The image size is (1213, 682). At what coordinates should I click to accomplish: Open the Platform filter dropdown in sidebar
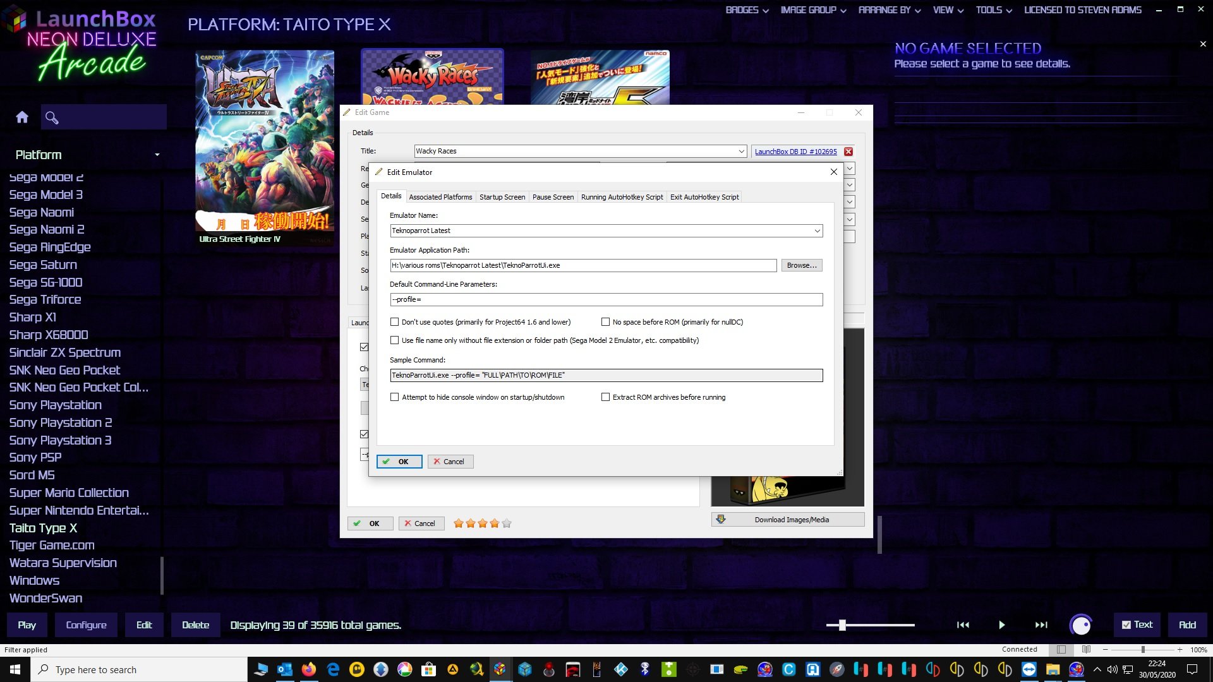157,155
